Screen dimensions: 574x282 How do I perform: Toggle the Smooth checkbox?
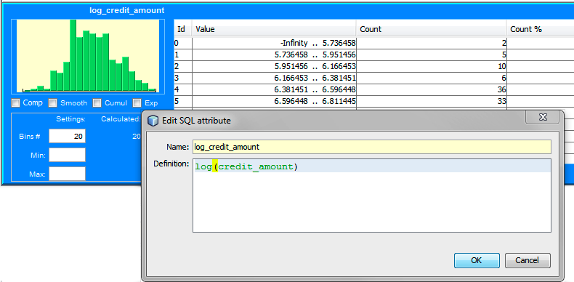pyautogui.click(x=53, y=103)
